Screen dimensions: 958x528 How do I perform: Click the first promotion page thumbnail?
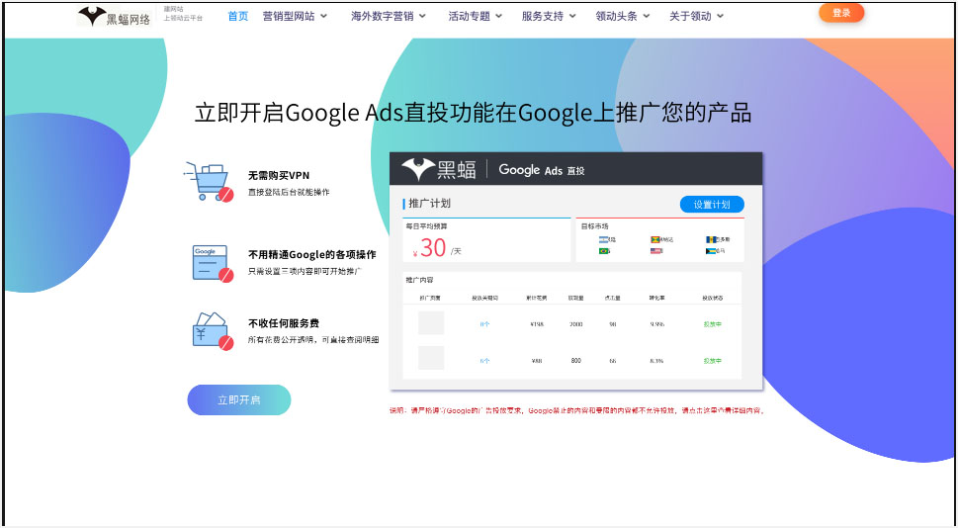[431, 323]
